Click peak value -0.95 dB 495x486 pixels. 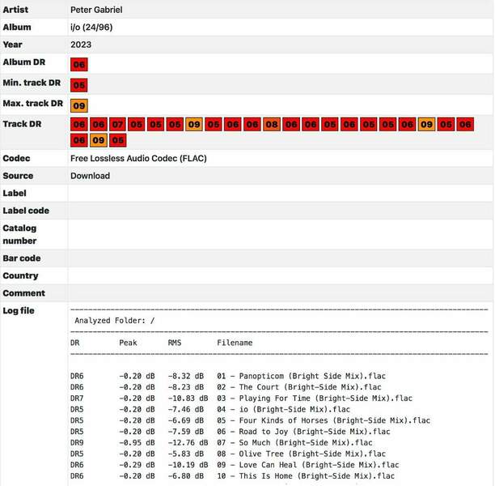point(137,442)
